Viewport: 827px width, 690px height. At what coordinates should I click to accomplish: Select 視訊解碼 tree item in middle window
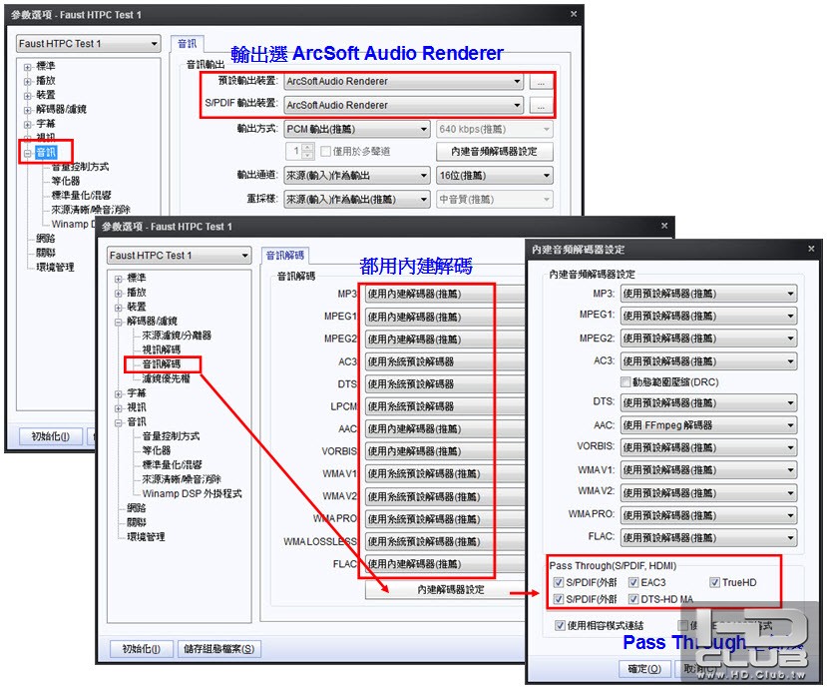click(162, 350)
